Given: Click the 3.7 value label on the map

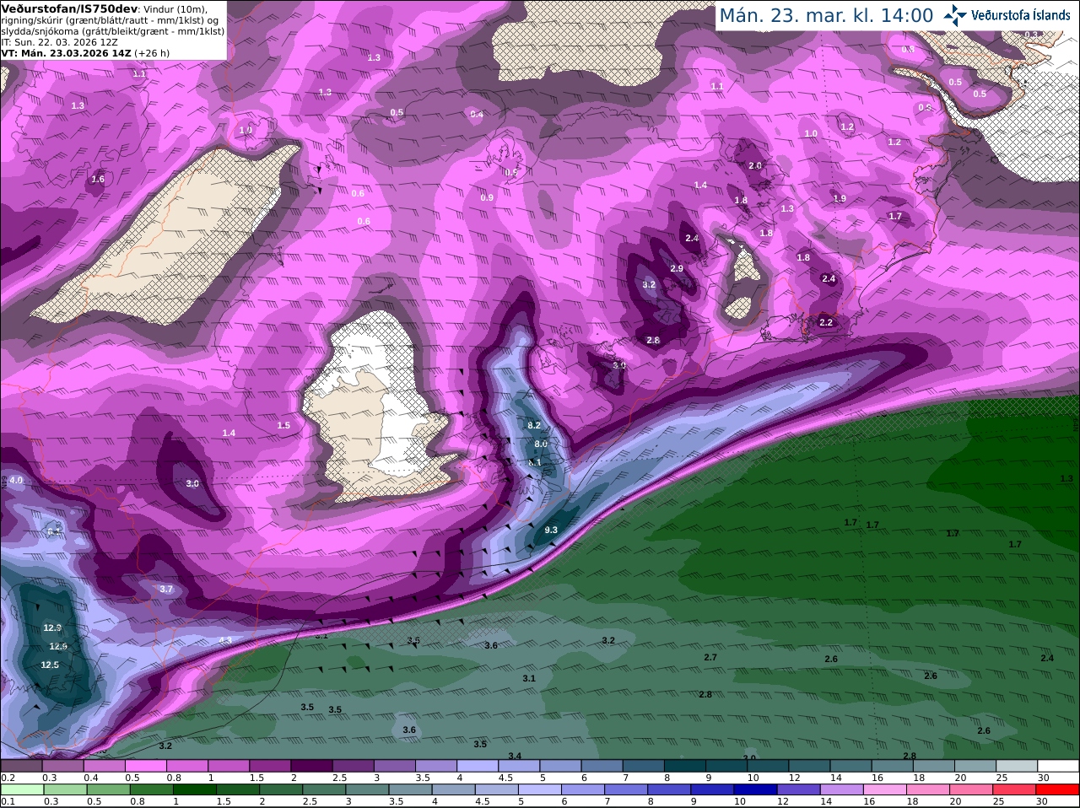Looking at the screenshot, I should (166, 589).
